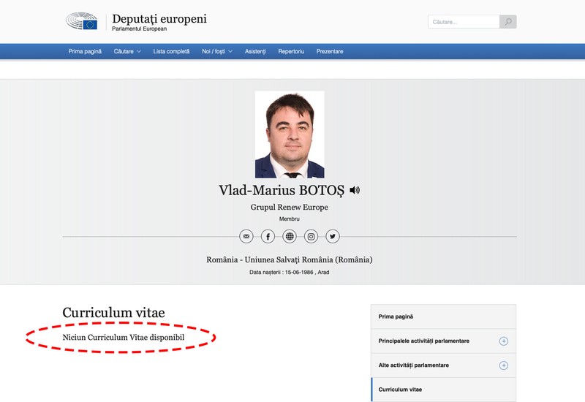Select Alte activități parlamentare side item

click(x=444, y=365)
